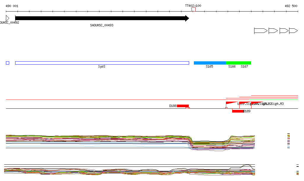This screenshot has height=181, width=304.
Task: Click the red TT402:100 terminator box
Action: [194, 10]
